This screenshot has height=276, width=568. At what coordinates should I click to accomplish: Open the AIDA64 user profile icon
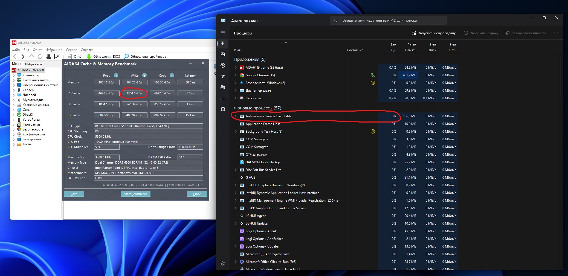coord(48,57)
